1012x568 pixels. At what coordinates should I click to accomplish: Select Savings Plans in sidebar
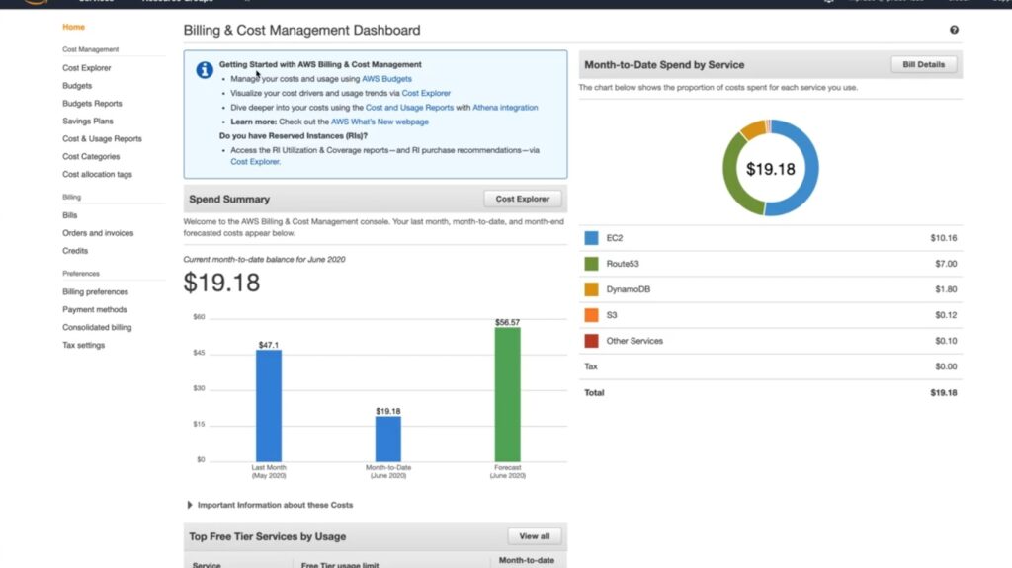tap(88, 121)
